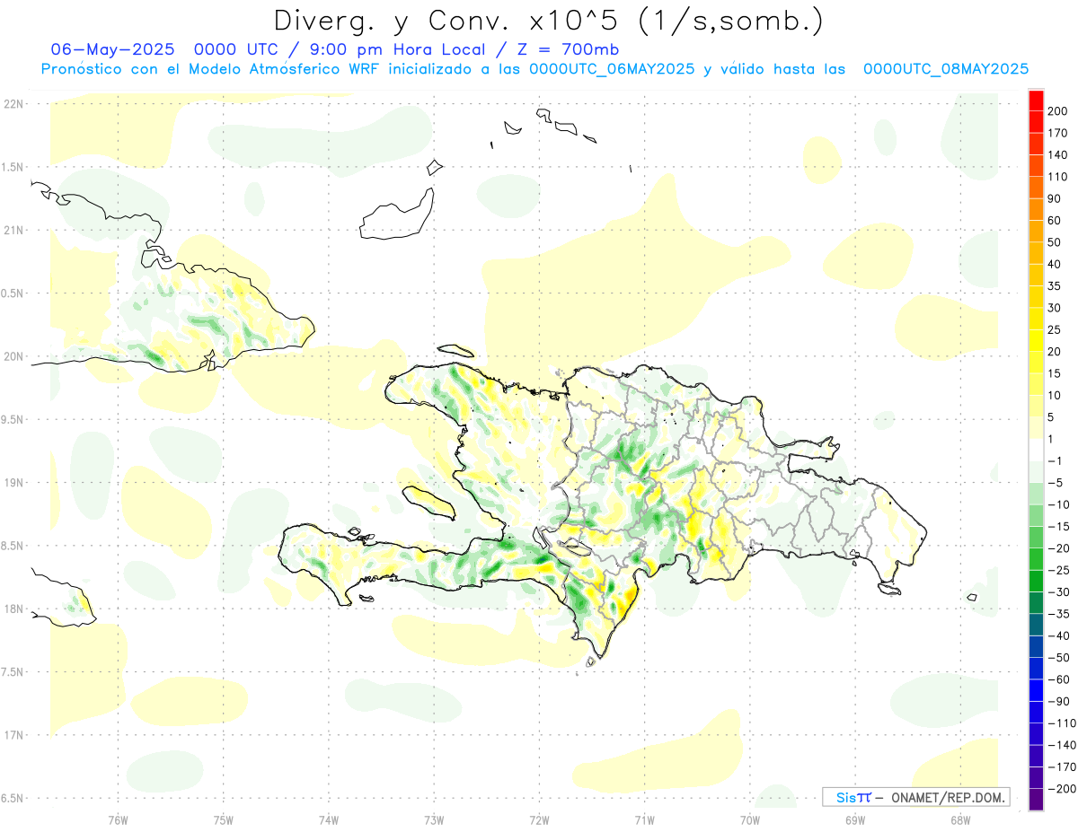
Task: Click the colorbar value '170'
Action: (1057, 133)
